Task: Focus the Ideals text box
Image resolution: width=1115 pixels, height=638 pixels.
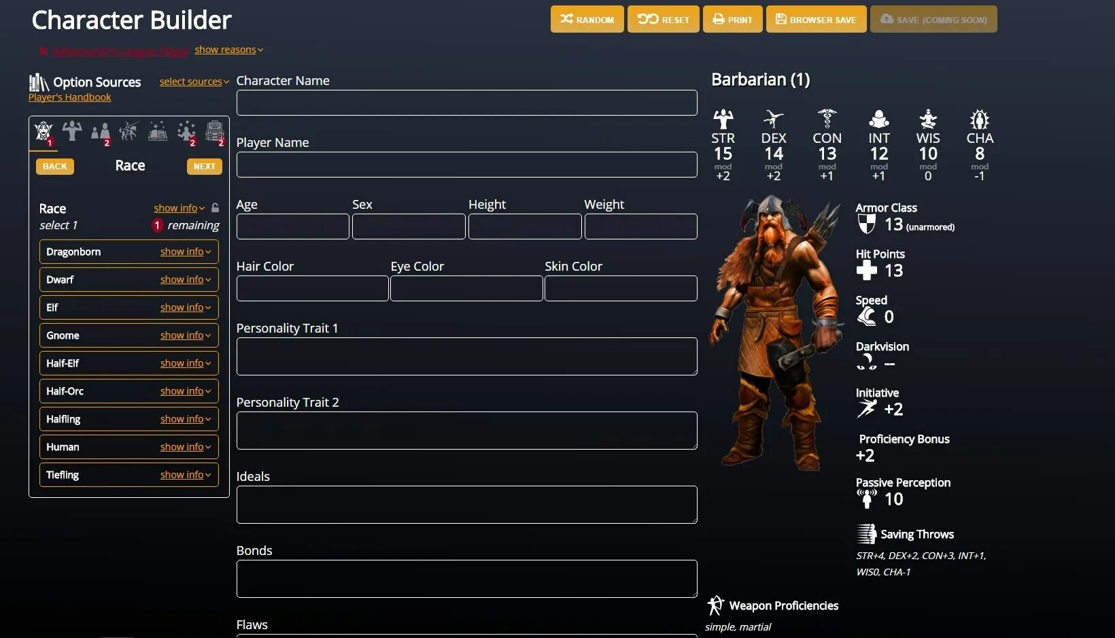Action: coord(466,505)
